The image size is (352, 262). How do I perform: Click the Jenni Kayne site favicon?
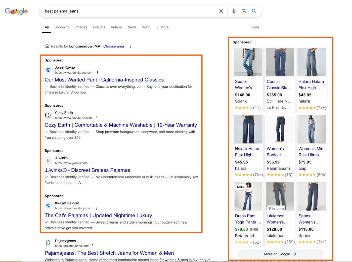click(x=48, y=70)
